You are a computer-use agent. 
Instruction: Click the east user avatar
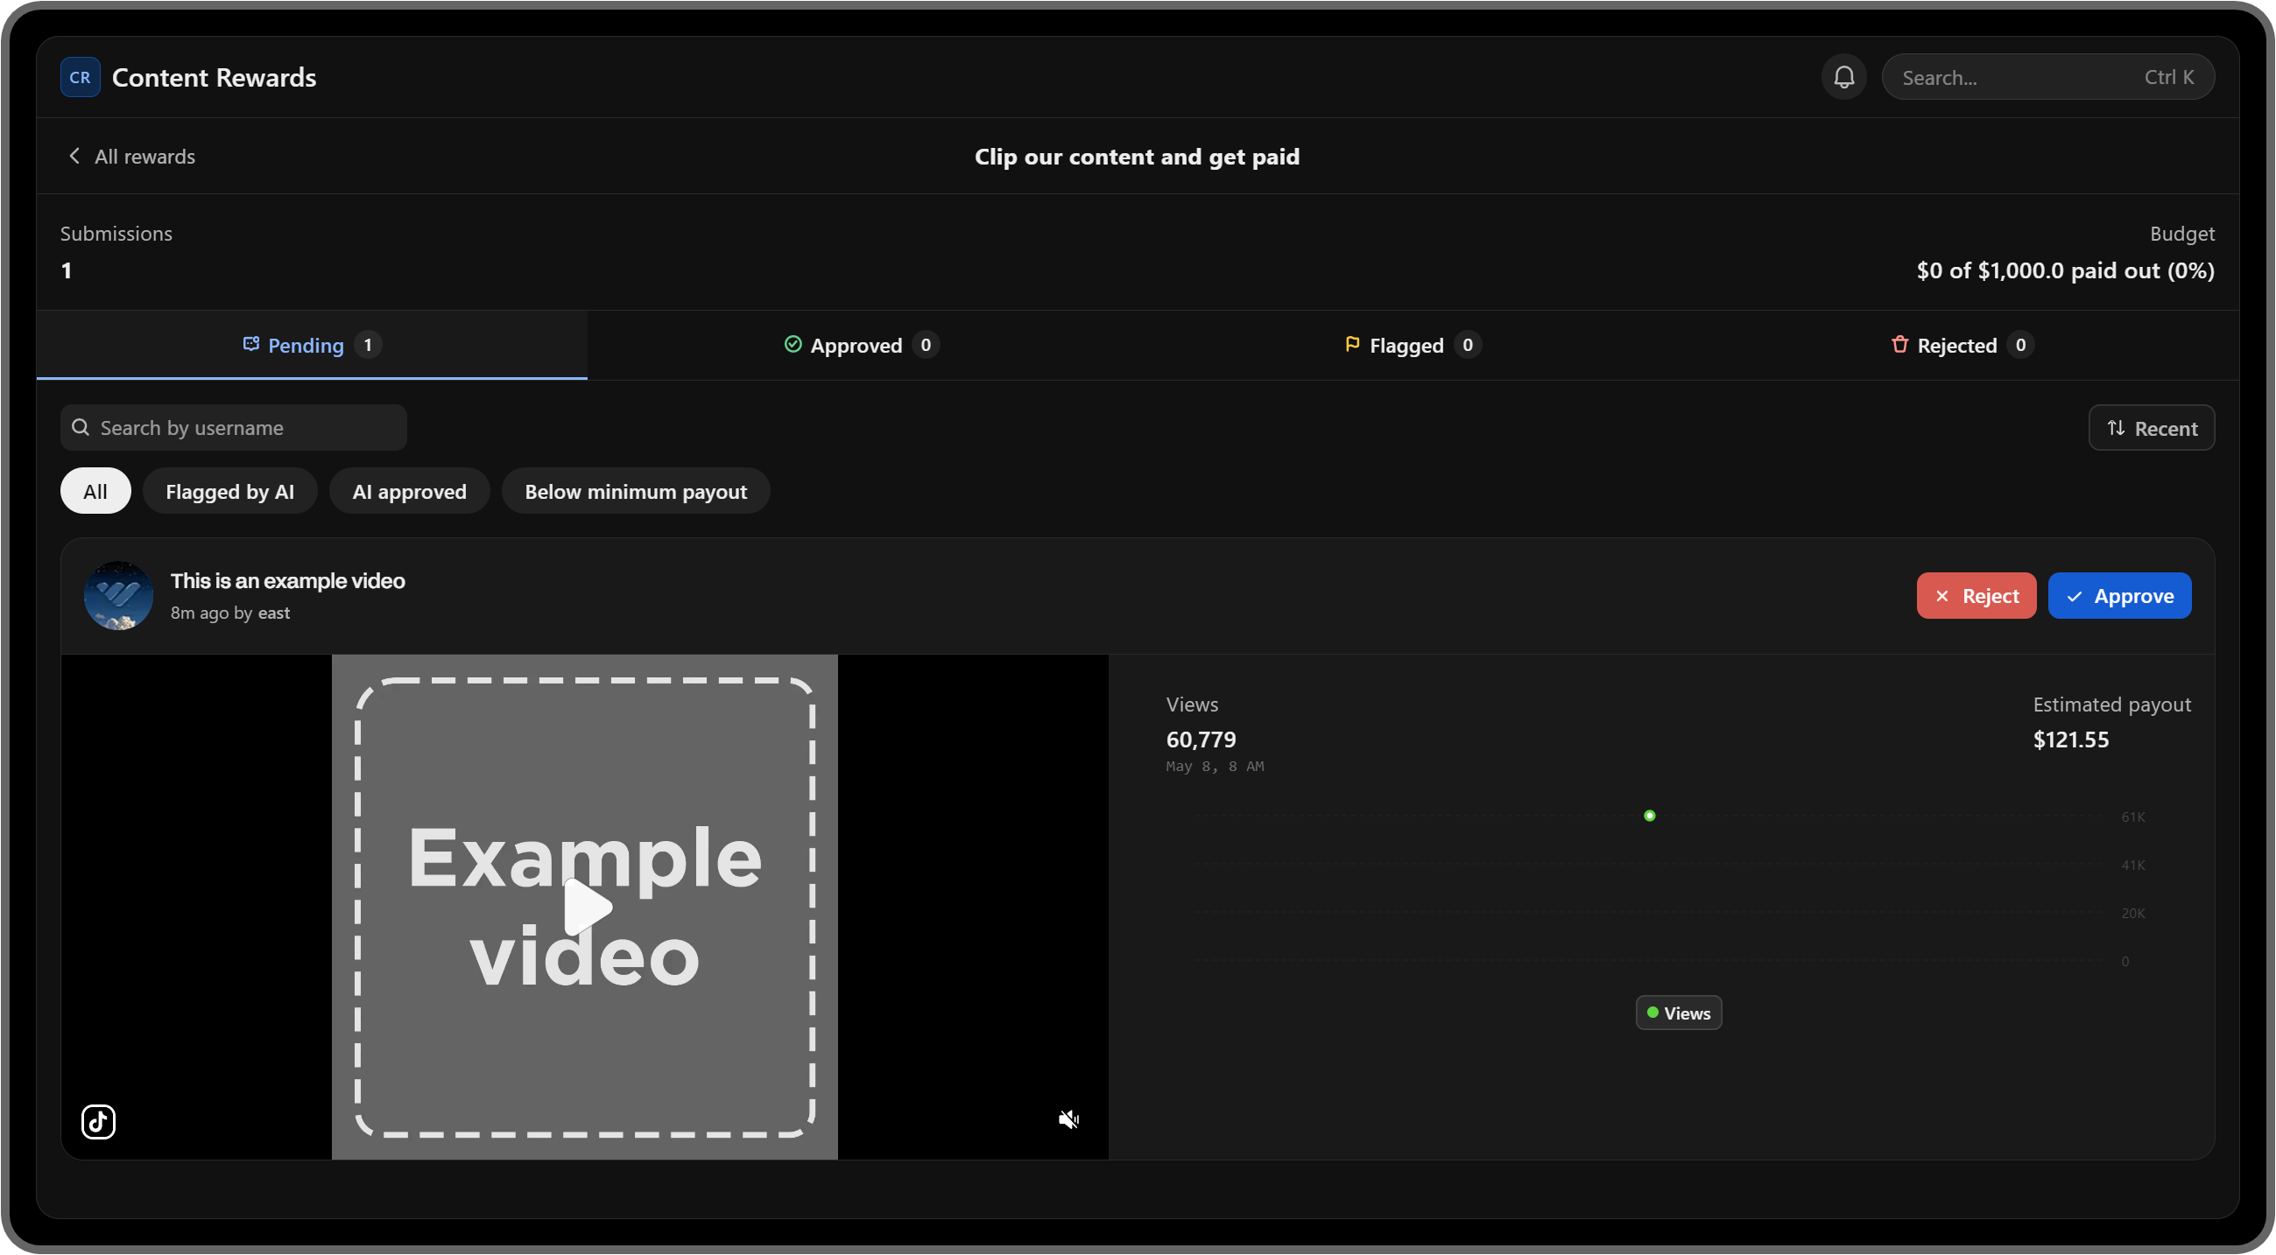(118, 595)
